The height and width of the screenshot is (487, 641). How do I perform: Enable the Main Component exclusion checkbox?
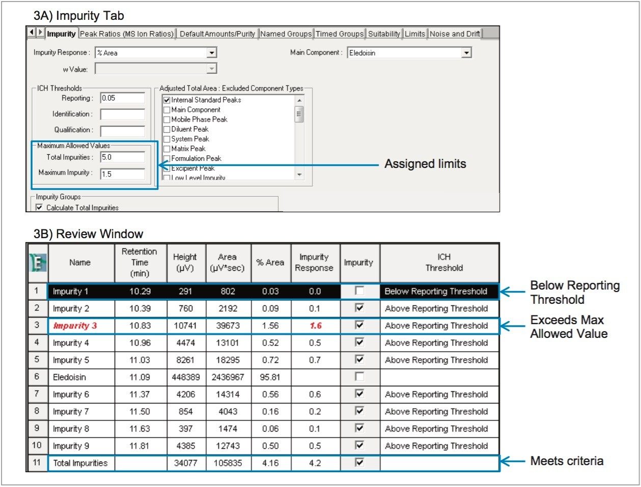pyautogui.click(x=166, y=110)
